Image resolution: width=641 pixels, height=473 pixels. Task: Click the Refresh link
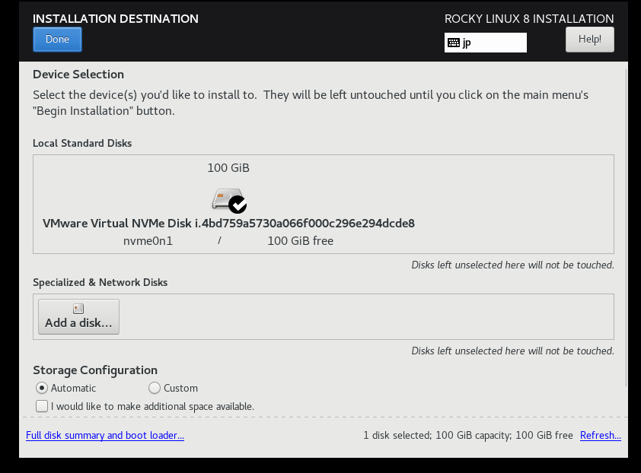(600, 435)
